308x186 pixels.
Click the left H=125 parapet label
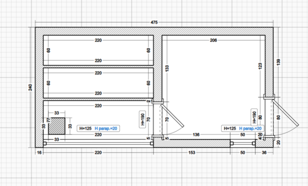[x=98, y=128]
